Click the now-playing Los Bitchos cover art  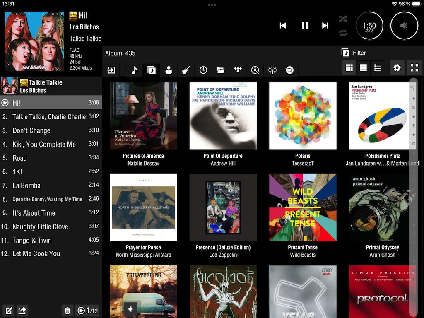[x=35, y=41]
